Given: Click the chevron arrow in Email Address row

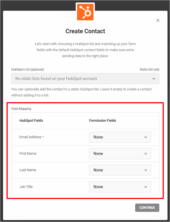Looking at the screenshot, I should (146, 137).
